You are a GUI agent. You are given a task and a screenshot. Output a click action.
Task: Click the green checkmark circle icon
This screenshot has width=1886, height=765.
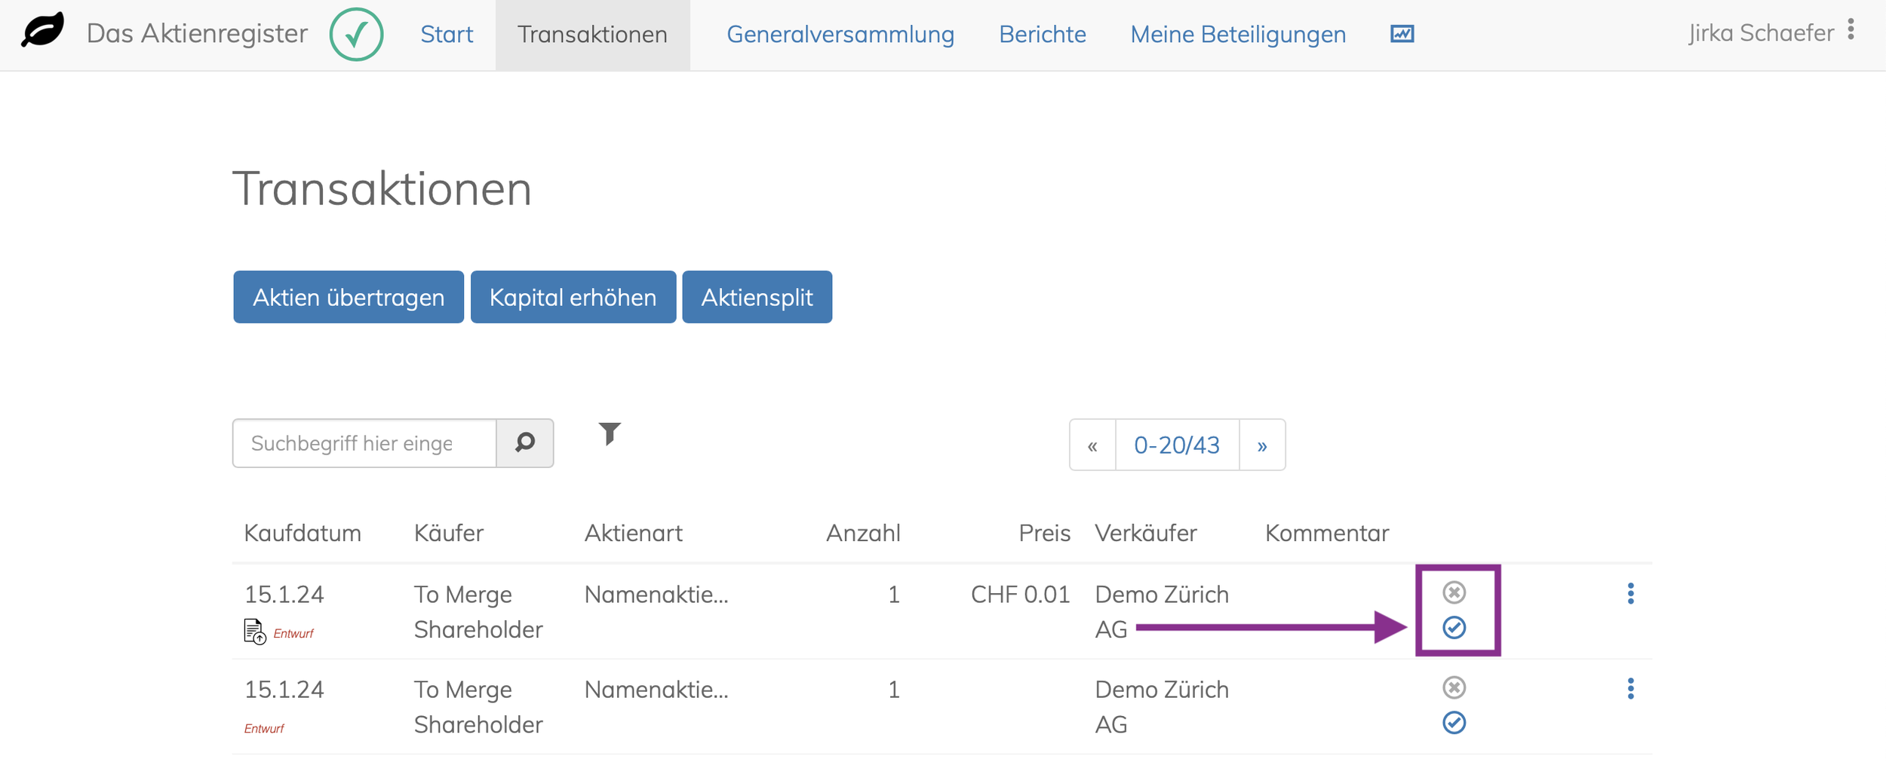(x=356, y=34)
